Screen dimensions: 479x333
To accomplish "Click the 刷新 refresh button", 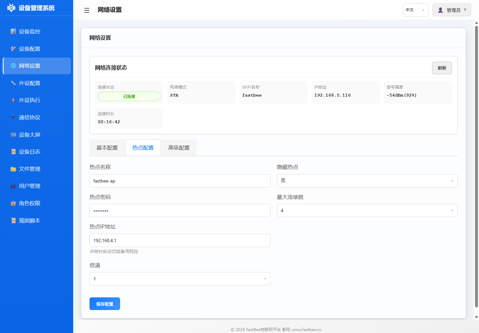I will point(442,68).
